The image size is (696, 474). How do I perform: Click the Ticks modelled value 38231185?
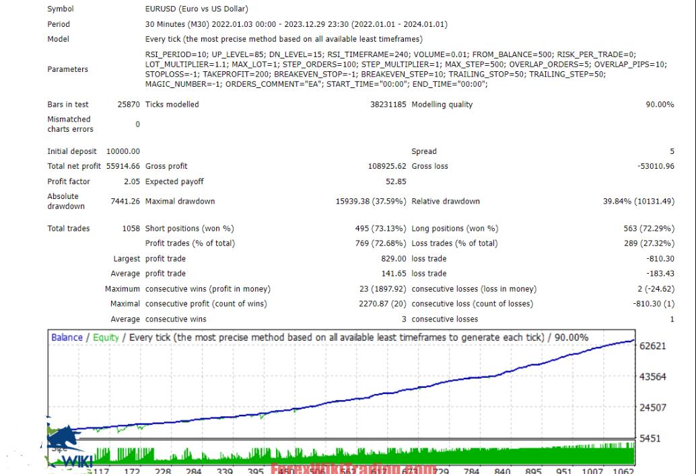pyautogui.click(x=388, y=105)
